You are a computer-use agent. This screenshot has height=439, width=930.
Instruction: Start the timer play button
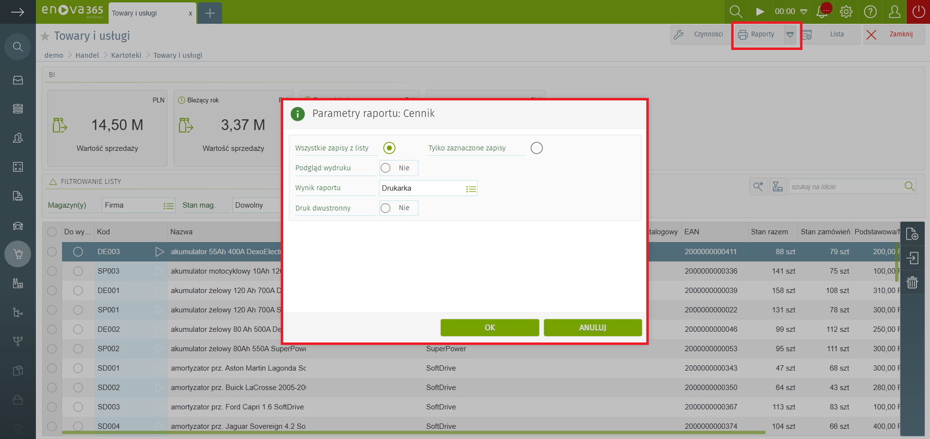point(760,12)
